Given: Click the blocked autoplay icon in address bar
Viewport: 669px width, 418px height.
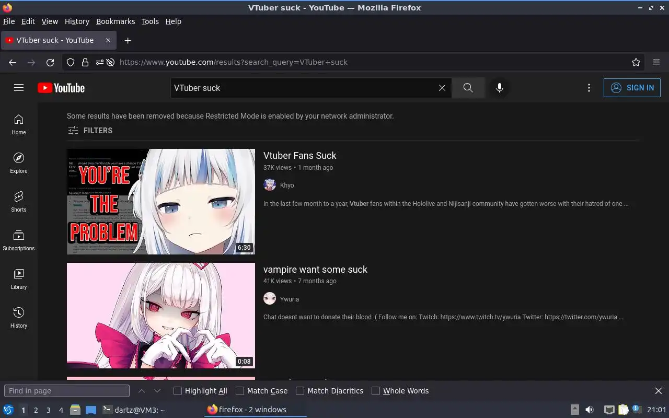Looking at the screenshot, I should pos(110,62).
